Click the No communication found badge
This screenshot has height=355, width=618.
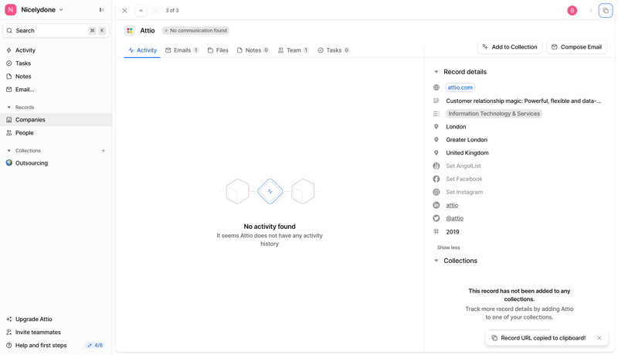196,30
